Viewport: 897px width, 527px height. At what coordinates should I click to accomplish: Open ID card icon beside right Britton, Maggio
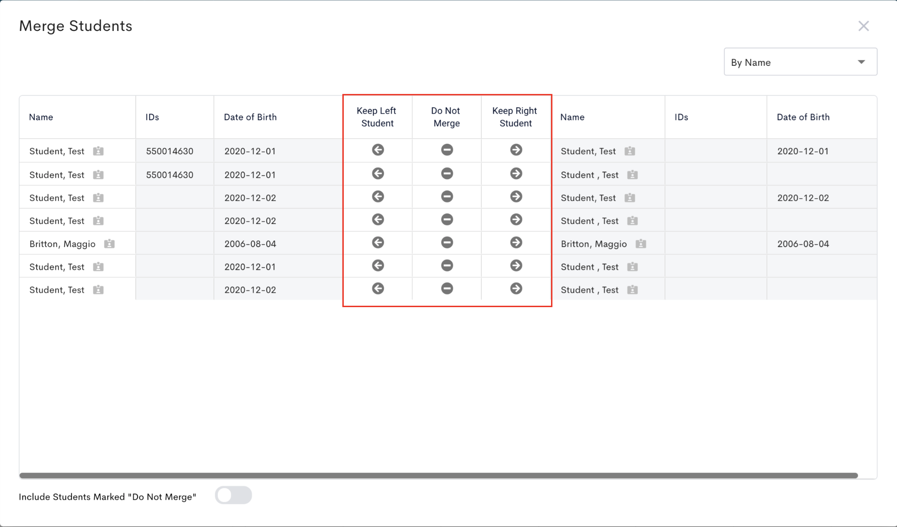[640, 244]
